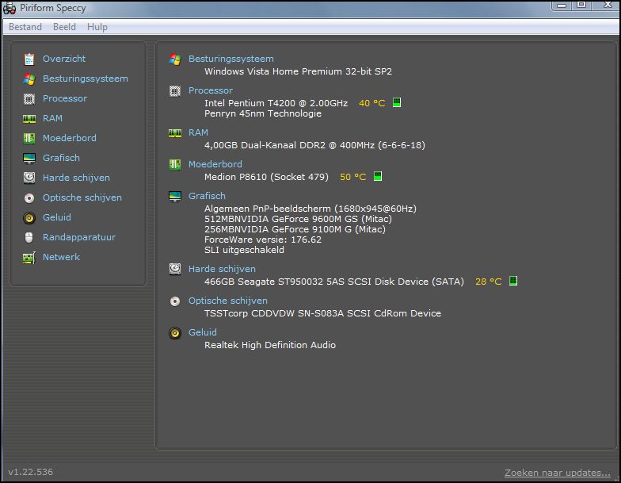621x483 pixels.
Task: Open the Bestand menu
Action: pyautogui.click(x=25, y=27)
